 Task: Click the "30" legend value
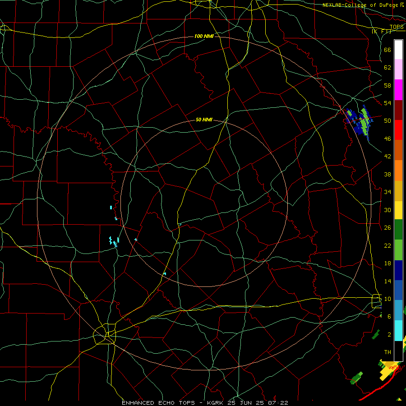[388, 210]
